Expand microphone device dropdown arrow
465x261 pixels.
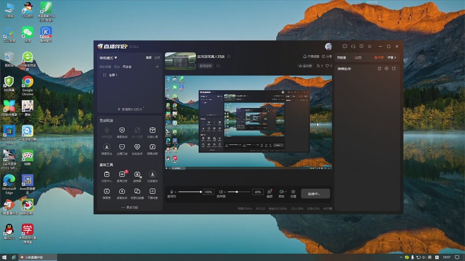pos(176,192)
